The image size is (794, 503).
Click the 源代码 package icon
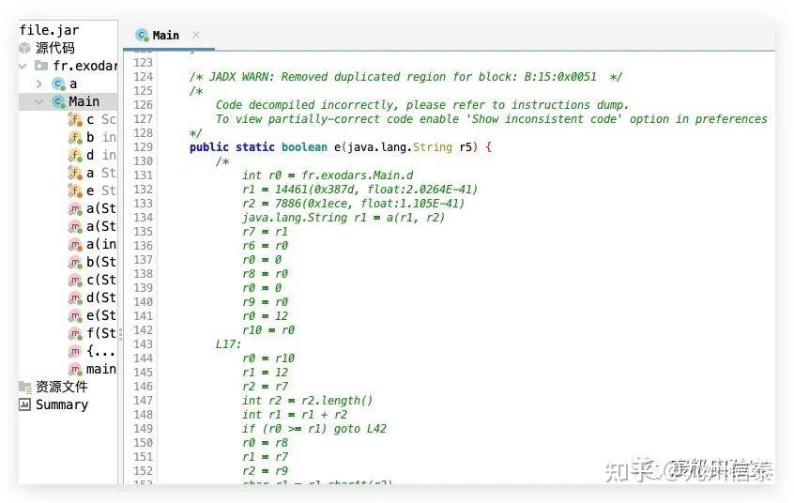click(24, 48)
